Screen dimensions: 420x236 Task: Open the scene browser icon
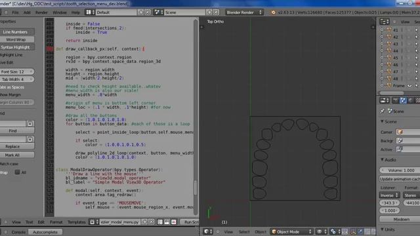(158, 12)
